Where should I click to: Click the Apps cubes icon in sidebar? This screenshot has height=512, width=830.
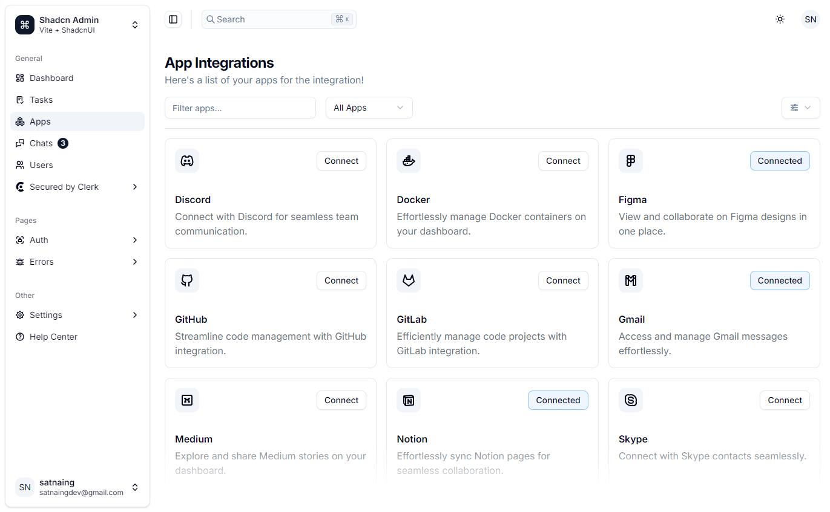click(20, 122)
